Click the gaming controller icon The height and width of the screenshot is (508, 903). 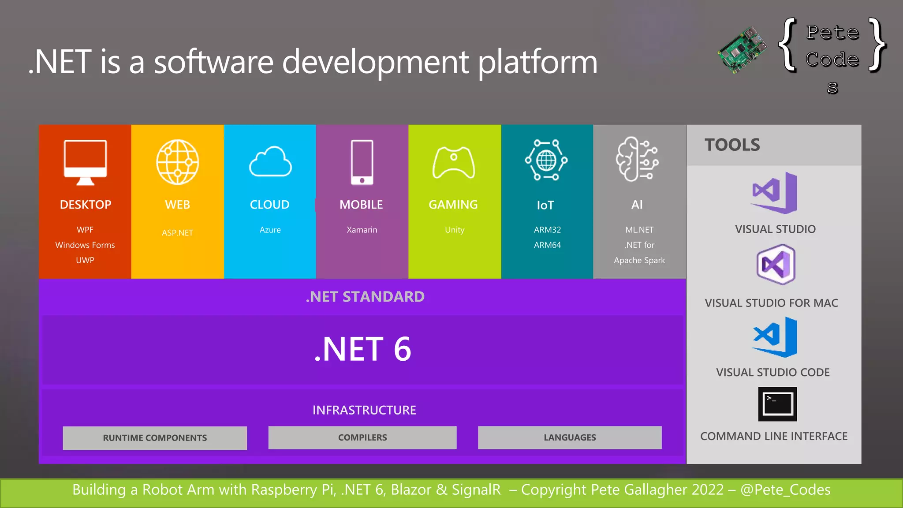pyautogui.click(x=453, y=162)
